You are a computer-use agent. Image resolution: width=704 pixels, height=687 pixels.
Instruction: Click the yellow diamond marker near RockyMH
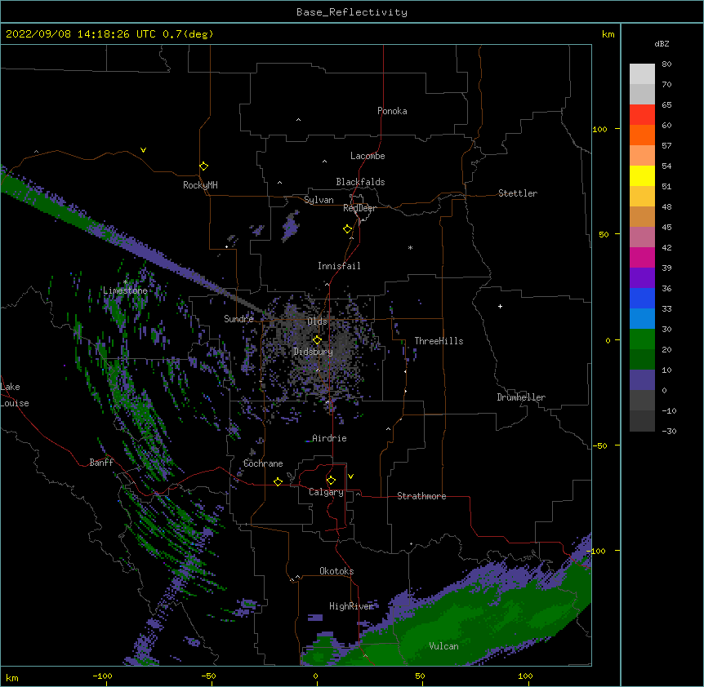(203, 166)
